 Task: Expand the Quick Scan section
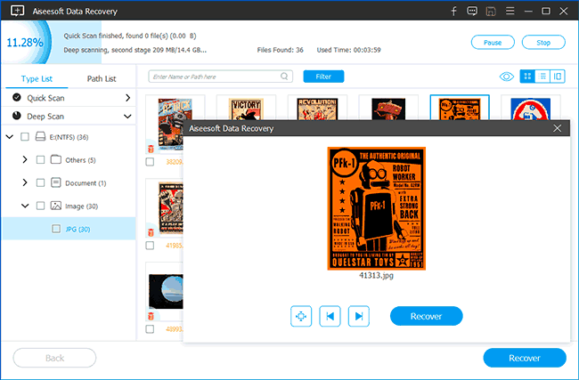point(127,98)
